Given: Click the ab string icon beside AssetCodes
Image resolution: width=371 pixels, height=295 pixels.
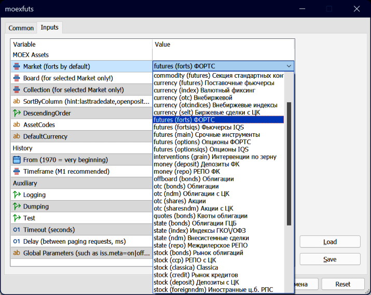Looking at the screenshot, I should [x=17, y=124].
